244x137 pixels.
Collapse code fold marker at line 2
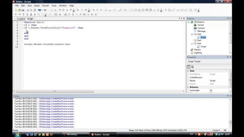point(23,25)
